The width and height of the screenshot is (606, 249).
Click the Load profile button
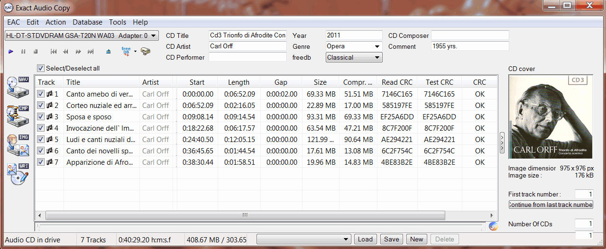click(365, 239)
